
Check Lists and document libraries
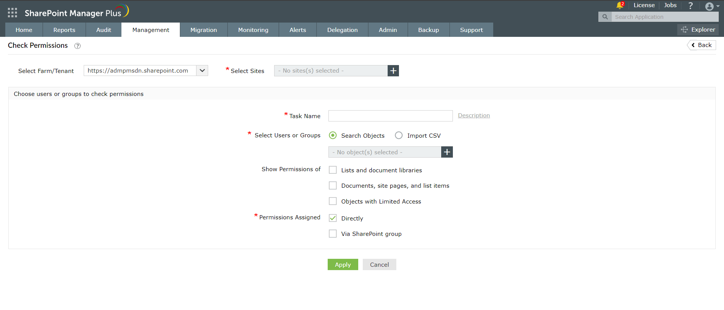pos(333,170)
